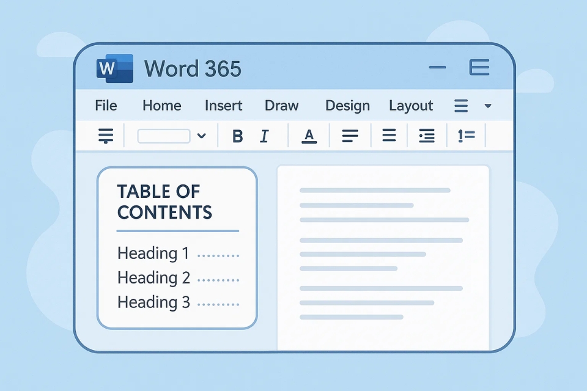
Task: Click the Heading 1 entry
Action: [x=153, y=253]
